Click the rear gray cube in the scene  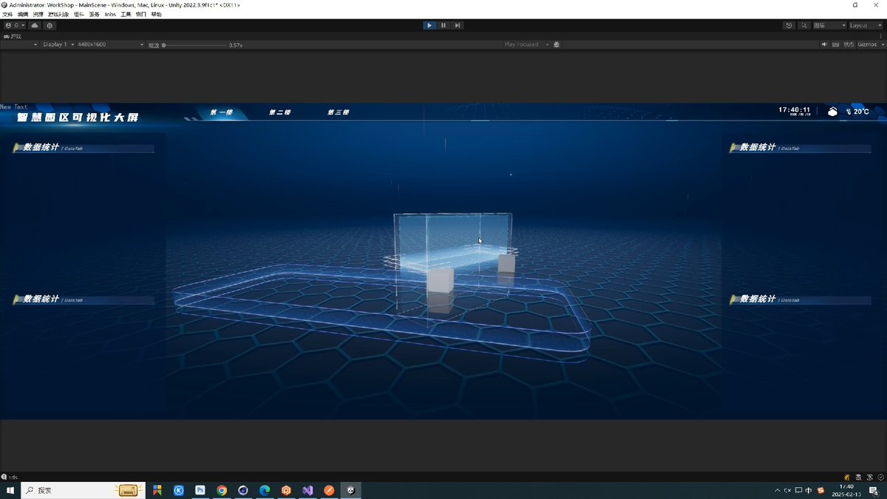(506, 263)
